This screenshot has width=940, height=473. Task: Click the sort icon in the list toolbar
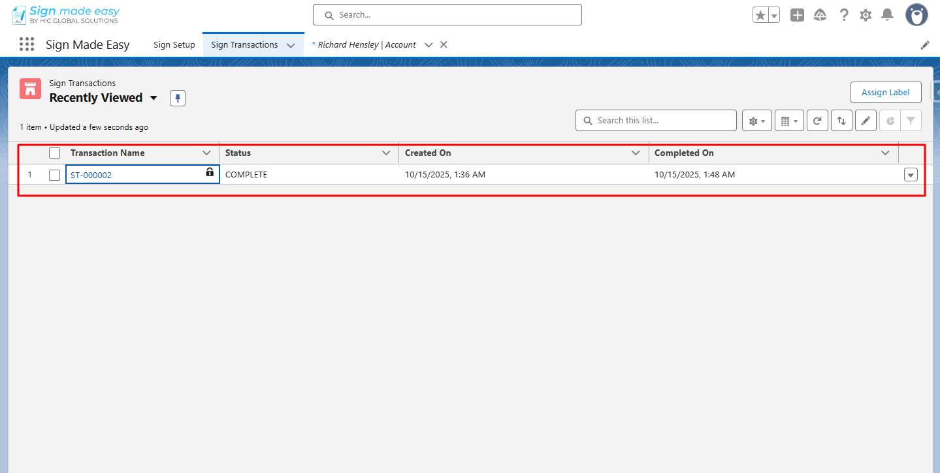point(841,120)
